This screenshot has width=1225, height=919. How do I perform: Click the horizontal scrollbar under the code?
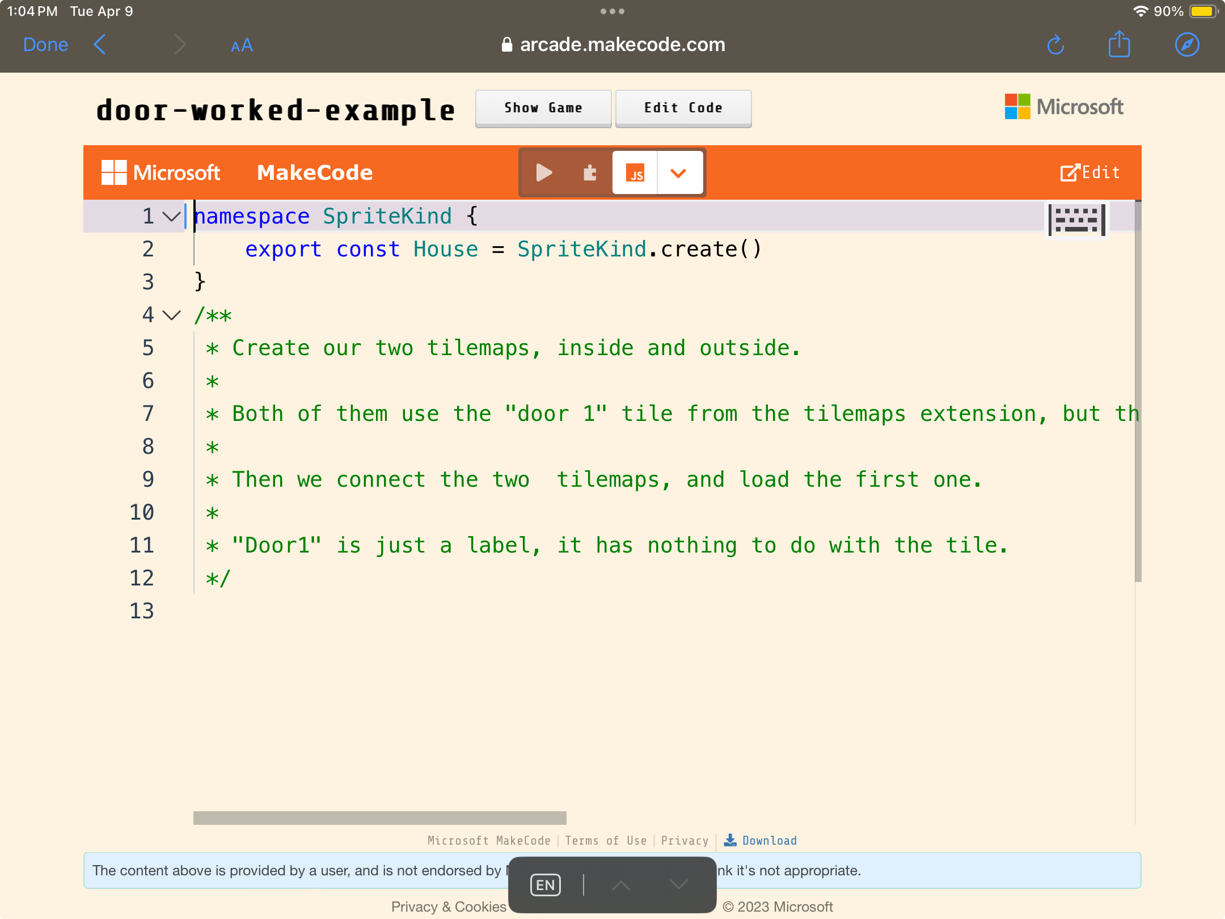379,817
